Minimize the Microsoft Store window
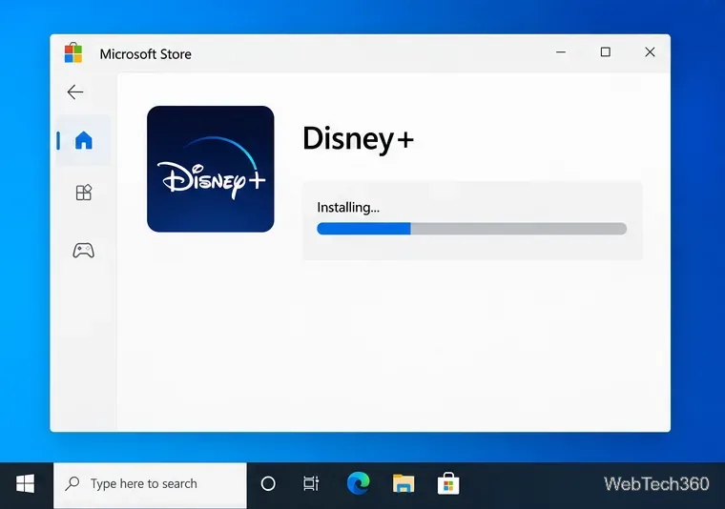 (561, 52)
